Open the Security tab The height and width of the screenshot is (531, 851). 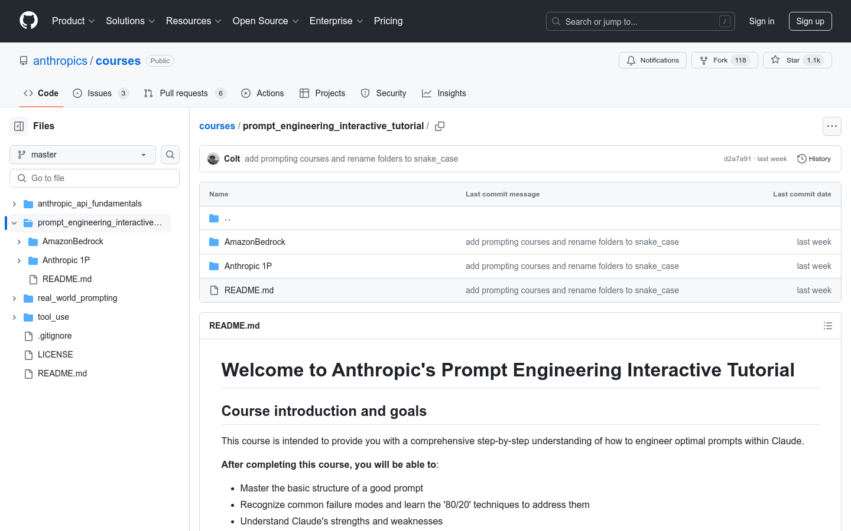coord(383,93)
